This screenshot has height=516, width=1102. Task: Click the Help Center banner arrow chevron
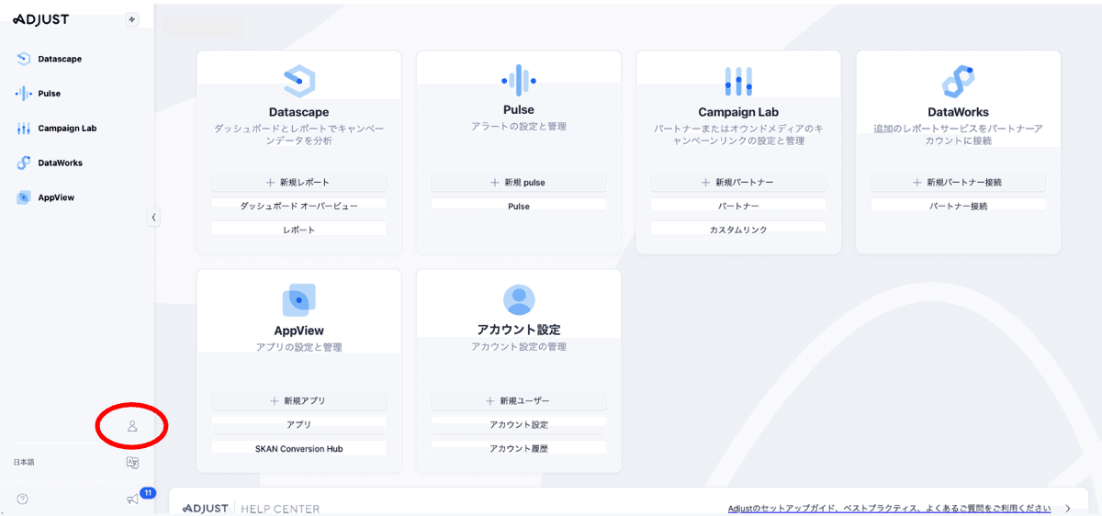[x=1067, y=508]
